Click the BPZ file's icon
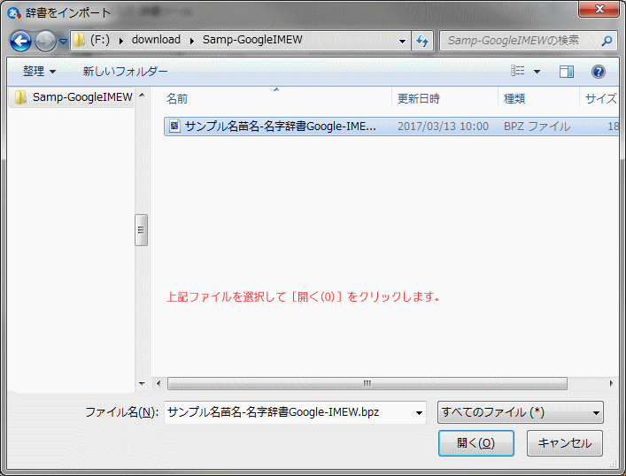 [174, 127]
